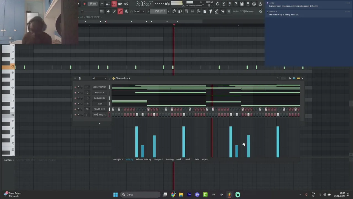Open After Effects from the taskbar

click(x=189, y=195)
